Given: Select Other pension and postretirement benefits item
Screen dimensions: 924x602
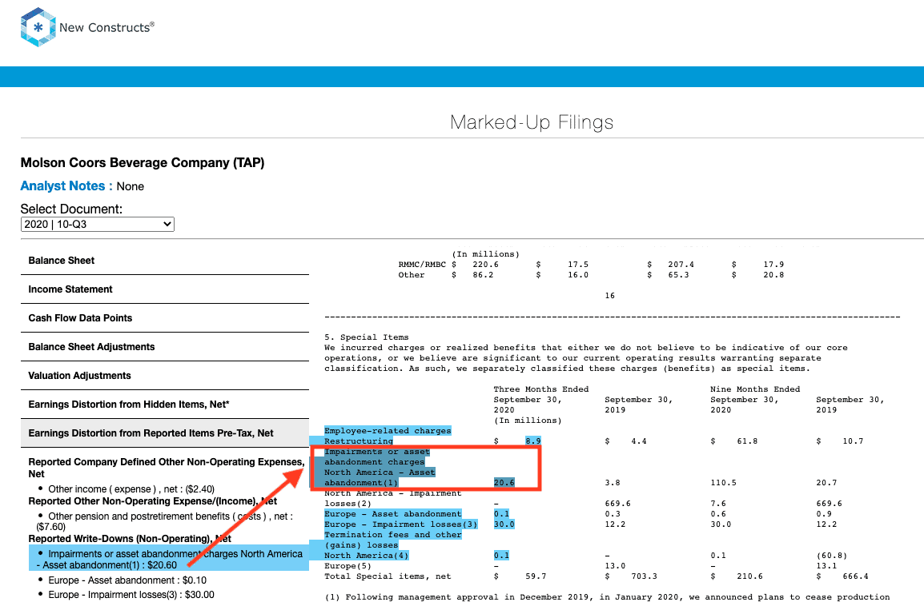Looking at the screenshot, I should coord(164,521).
